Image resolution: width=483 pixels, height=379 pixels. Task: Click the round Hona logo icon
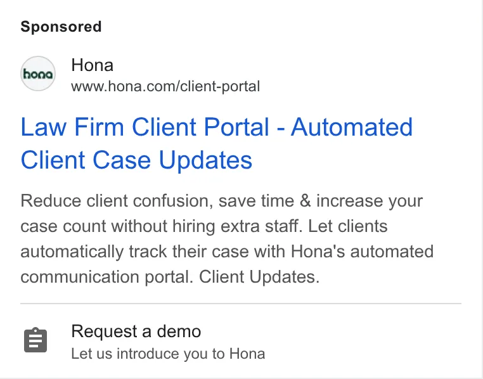[x=38, y=74]
